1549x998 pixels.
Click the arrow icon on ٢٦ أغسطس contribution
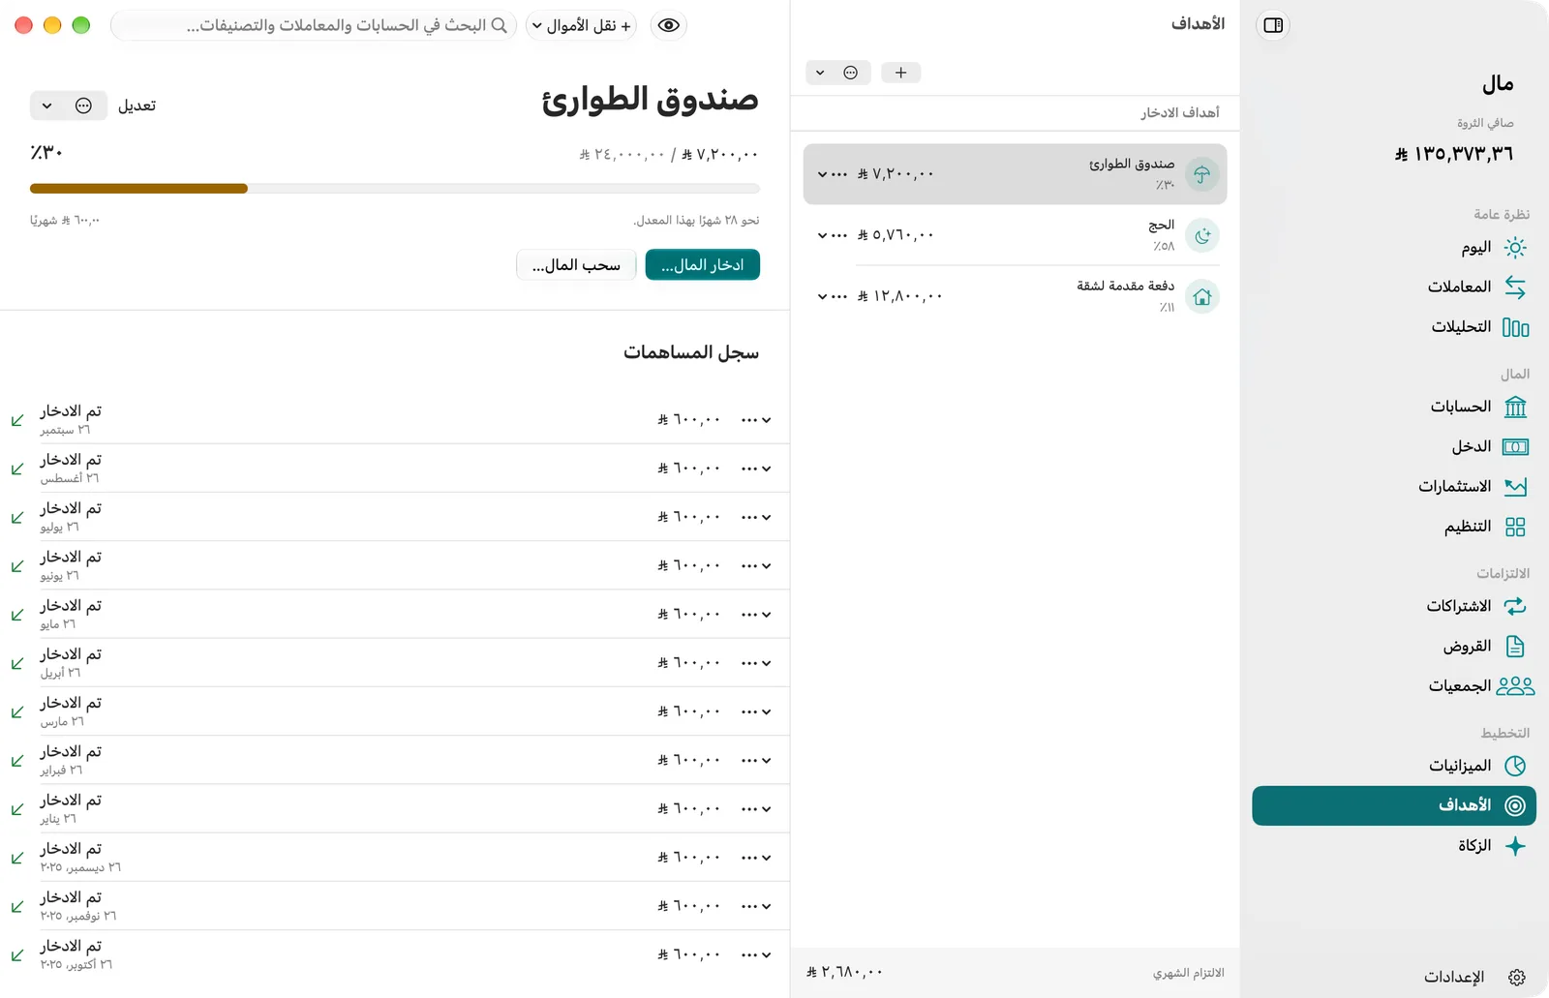(x=17, y=469)
